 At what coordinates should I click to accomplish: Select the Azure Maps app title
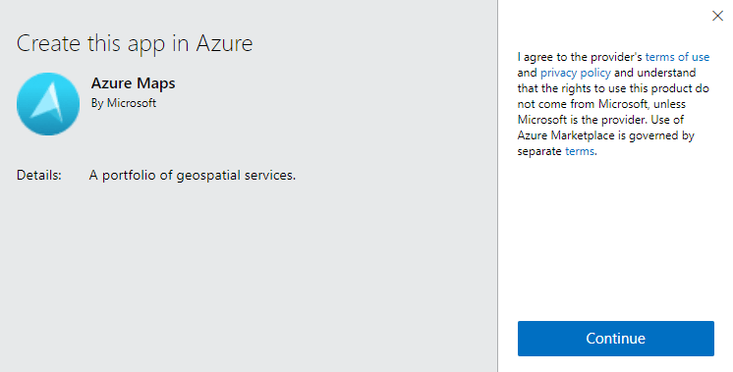pos(134,83)
